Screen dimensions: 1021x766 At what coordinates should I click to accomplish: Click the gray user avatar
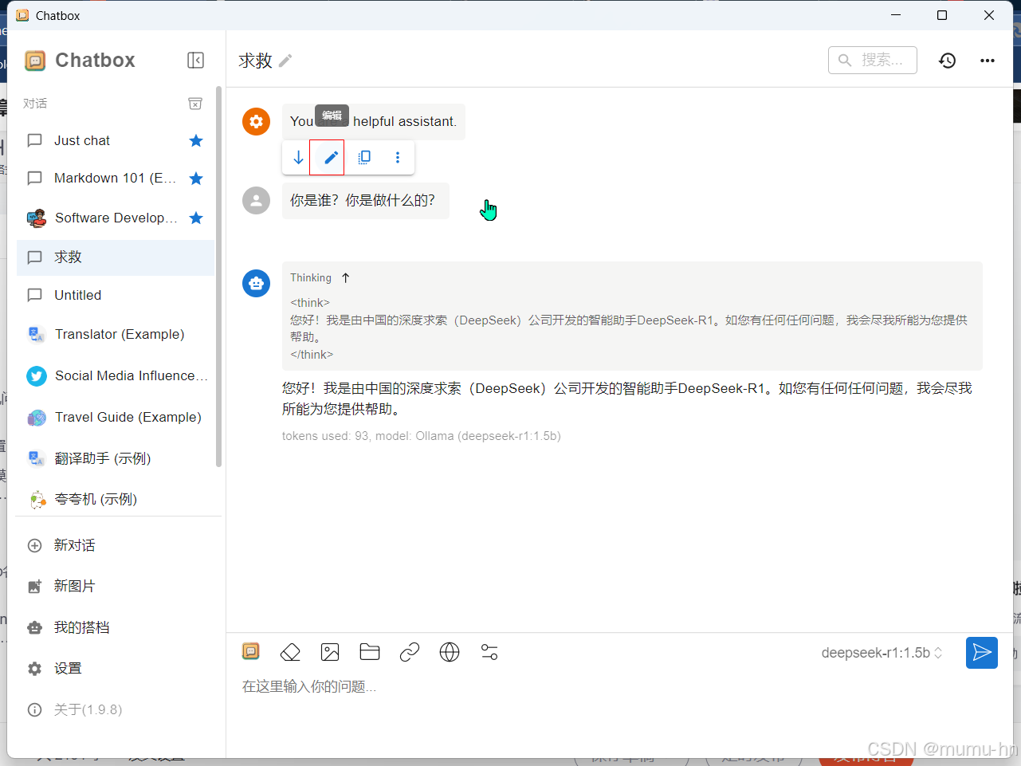tap(256, 201)
